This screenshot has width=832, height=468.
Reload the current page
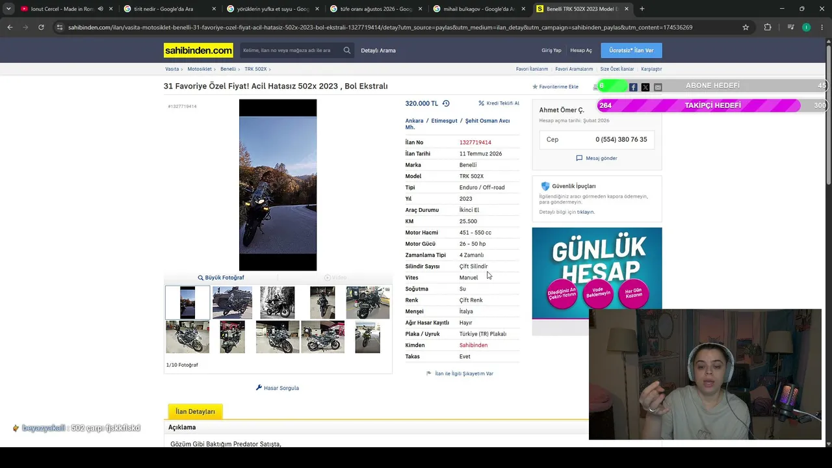click(x=41, y=27)
